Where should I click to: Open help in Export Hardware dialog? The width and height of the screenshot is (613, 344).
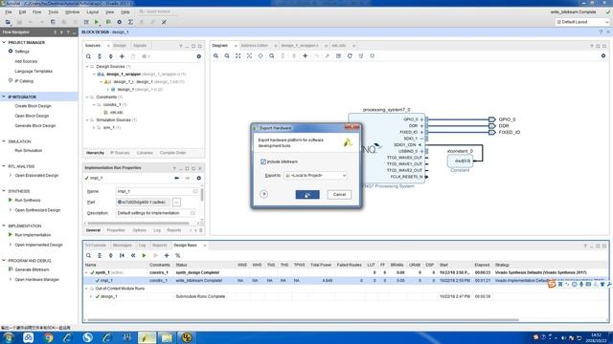(264, 194)
